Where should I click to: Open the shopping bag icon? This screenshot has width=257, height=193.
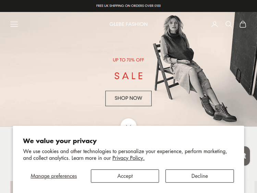(x=243, y=24)
